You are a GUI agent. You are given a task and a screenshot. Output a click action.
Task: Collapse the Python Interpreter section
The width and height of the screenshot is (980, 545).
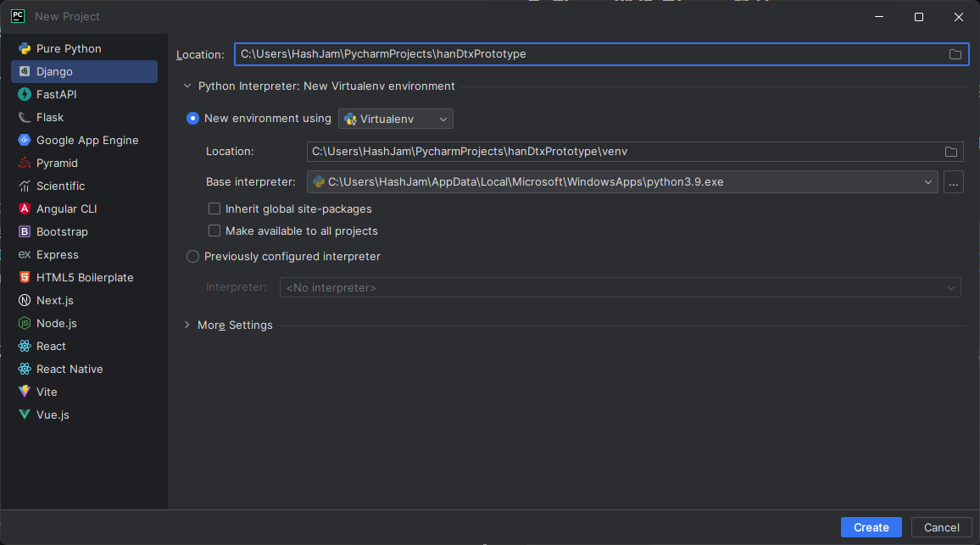187,86
